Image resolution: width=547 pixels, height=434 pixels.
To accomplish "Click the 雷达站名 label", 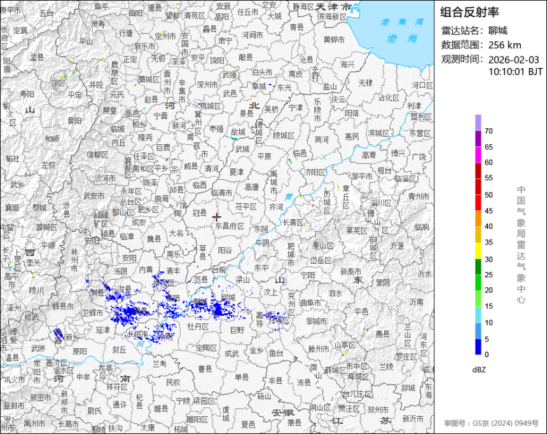I will [461, 31].
